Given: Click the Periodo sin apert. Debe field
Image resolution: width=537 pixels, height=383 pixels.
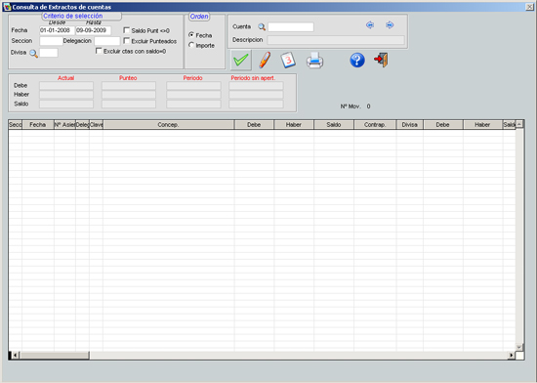Looking at the screenshot, I should pyautogui.click(x=256, y=85).
